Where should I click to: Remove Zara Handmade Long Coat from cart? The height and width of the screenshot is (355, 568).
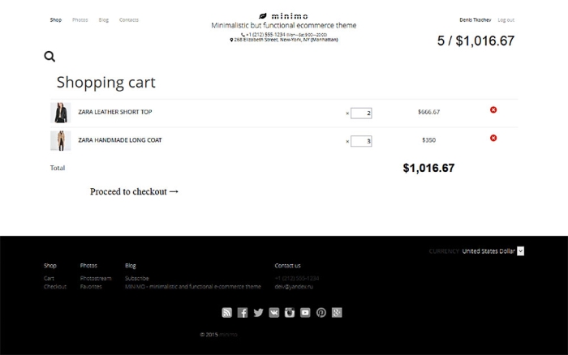(x=493, y=139)
